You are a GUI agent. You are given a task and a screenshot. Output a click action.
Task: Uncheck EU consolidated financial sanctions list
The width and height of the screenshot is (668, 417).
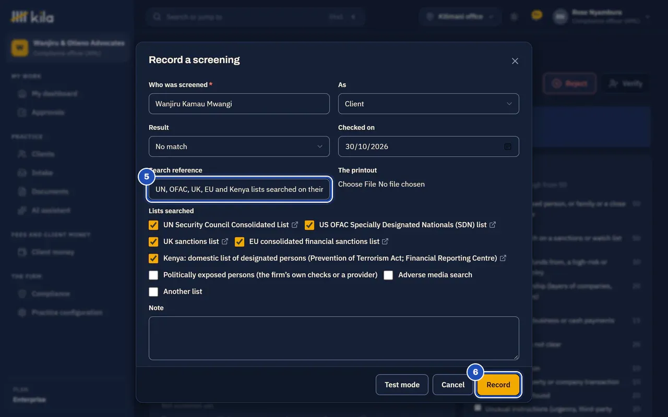click(240, 242)
